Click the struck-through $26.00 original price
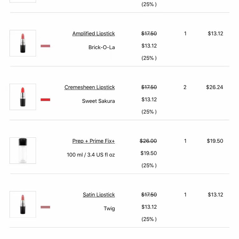 click(148, 141)
